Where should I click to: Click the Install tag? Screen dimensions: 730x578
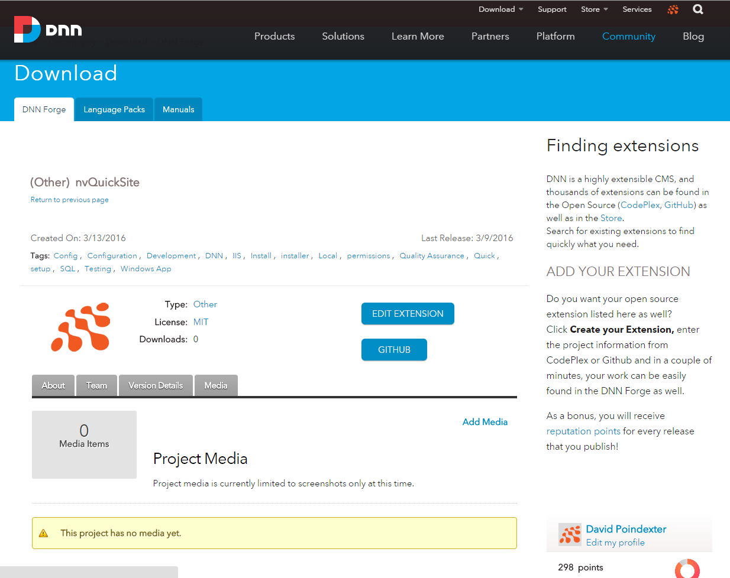click(x=261, y=256)
